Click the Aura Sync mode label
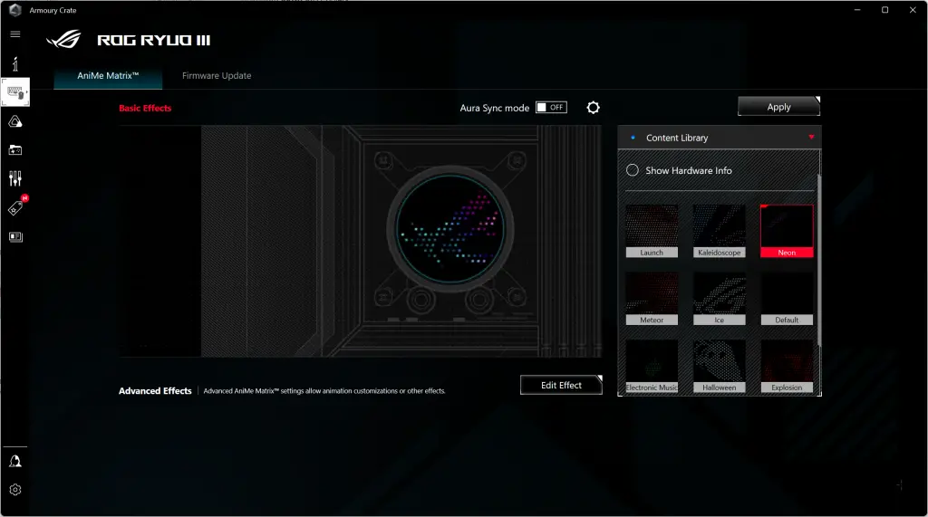 (x=494, y=109)
